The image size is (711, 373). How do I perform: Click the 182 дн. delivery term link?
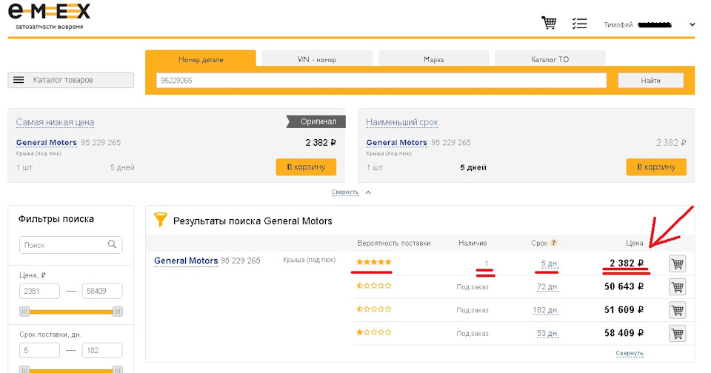546,310
